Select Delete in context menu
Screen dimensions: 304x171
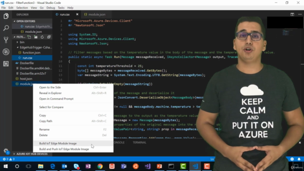[73, 135]
